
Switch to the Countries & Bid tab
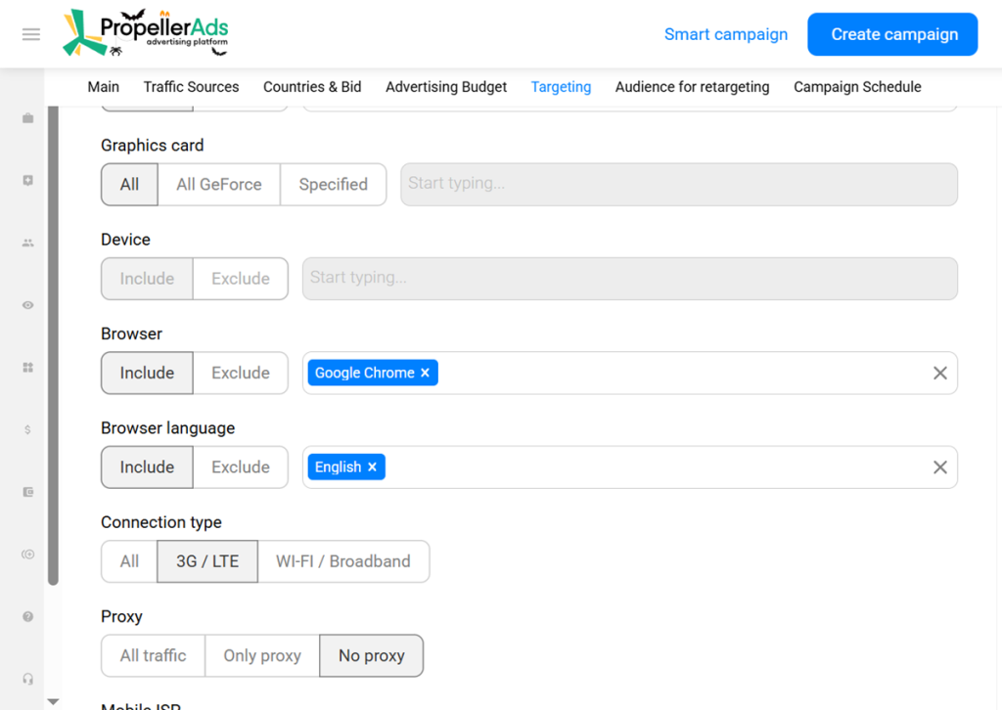[x=312, y=87]
